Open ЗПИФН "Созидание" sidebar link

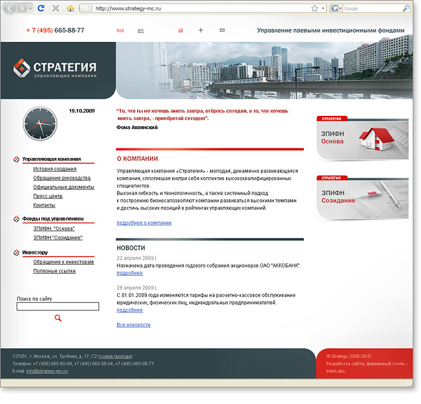click(x=58, y=238)
